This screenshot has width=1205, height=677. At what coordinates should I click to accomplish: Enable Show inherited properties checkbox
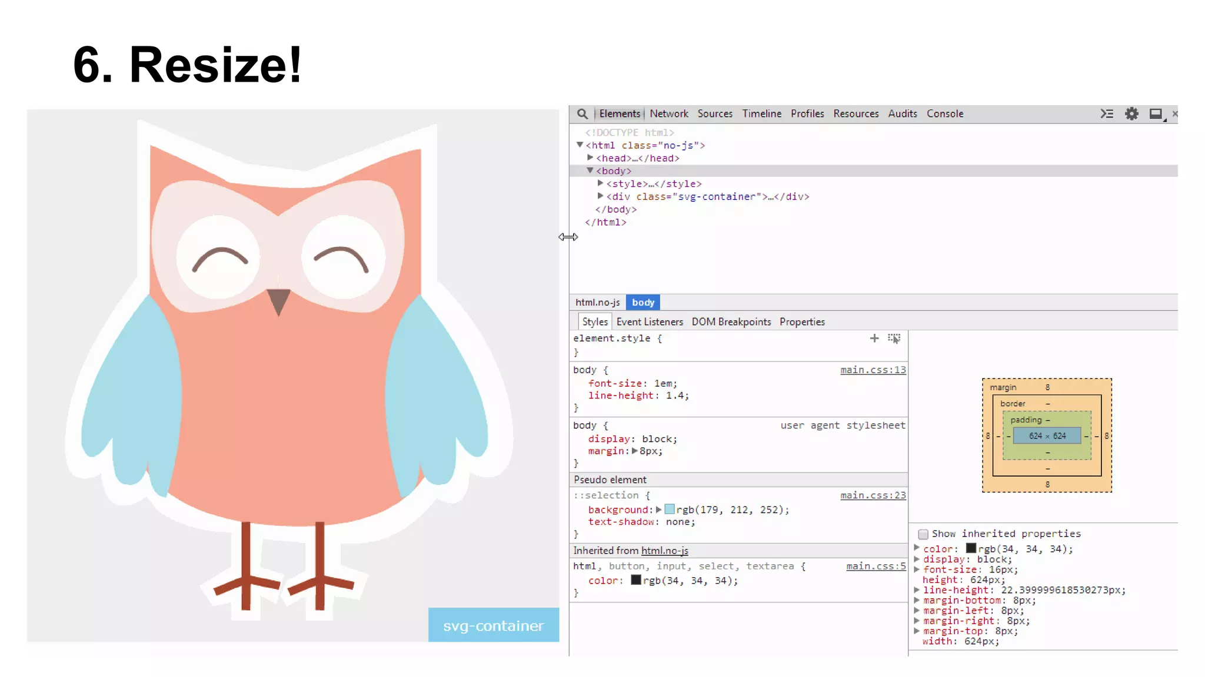[x=923, y=534]
